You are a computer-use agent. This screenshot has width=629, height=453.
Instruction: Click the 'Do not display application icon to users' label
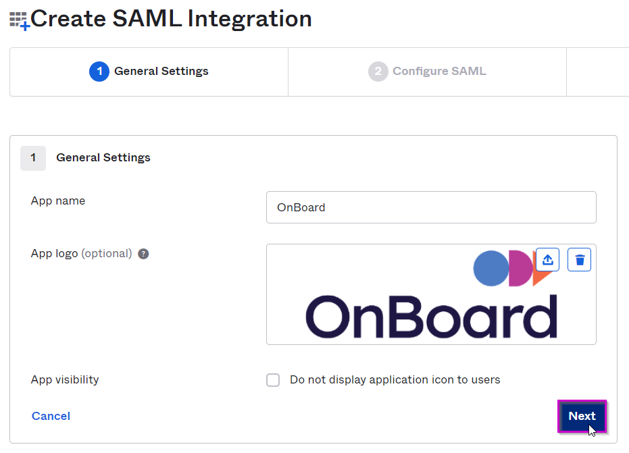[395, 379]
